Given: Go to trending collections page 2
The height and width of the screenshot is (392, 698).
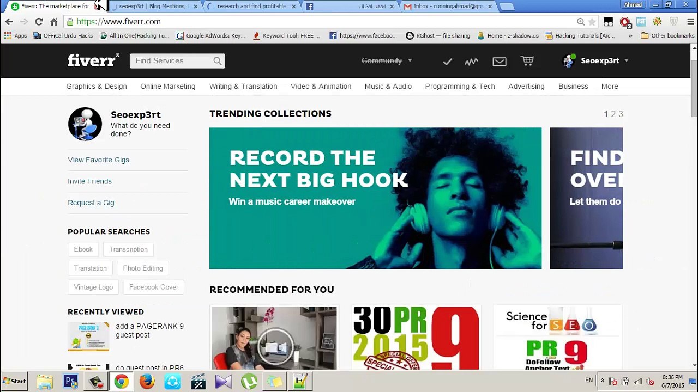Looking at the screenshot, I should pyautogui.click(x=613, y=114).
